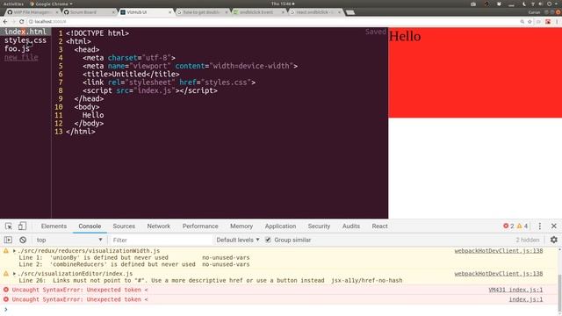Image resolution: width=562 pixels, height=316 pixels.
Task: Open first webpackHotDevClient.js:138 source link
Action: pos(499,251)
